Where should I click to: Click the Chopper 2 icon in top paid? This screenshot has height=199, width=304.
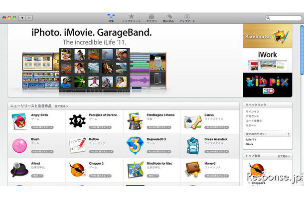pos(257,170)
